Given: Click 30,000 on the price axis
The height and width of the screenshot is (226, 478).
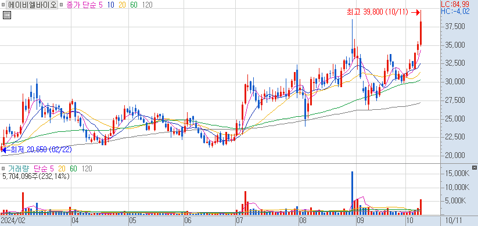Looking at the screenshot, I should coord(455,82).
